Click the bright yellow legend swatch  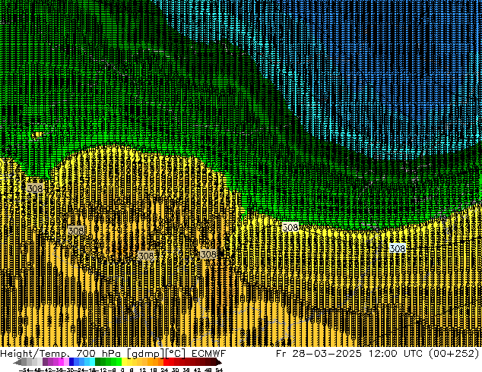pos(124,362)
